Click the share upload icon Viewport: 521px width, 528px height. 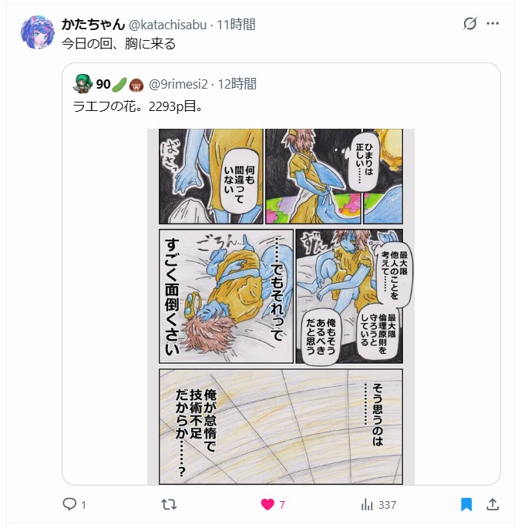coord(492,504)
